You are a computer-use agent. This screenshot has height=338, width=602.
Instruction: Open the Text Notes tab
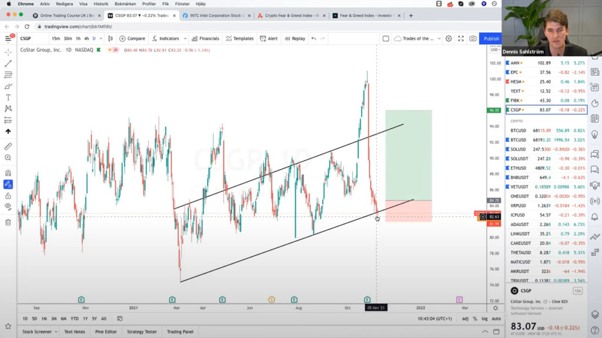(75, 332)
